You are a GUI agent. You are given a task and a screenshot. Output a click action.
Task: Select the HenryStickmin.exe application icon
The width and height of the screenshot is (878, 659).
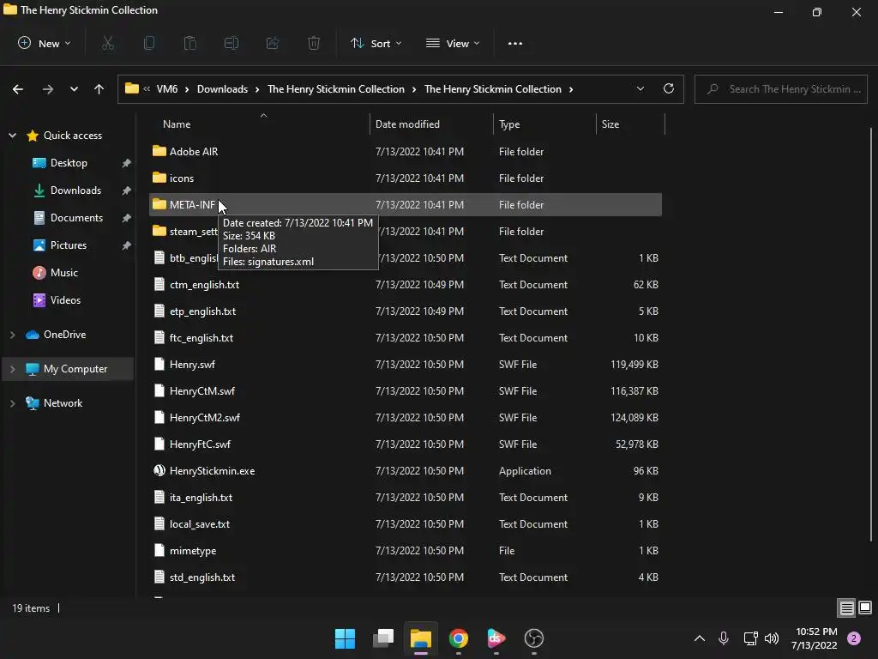click(x=159, y=471)
